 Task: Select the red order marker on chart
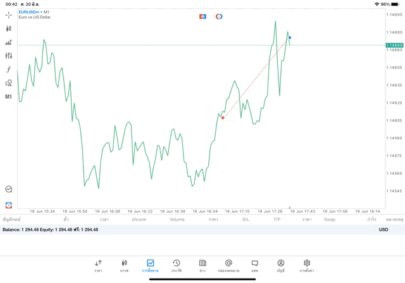click(223, 118)
